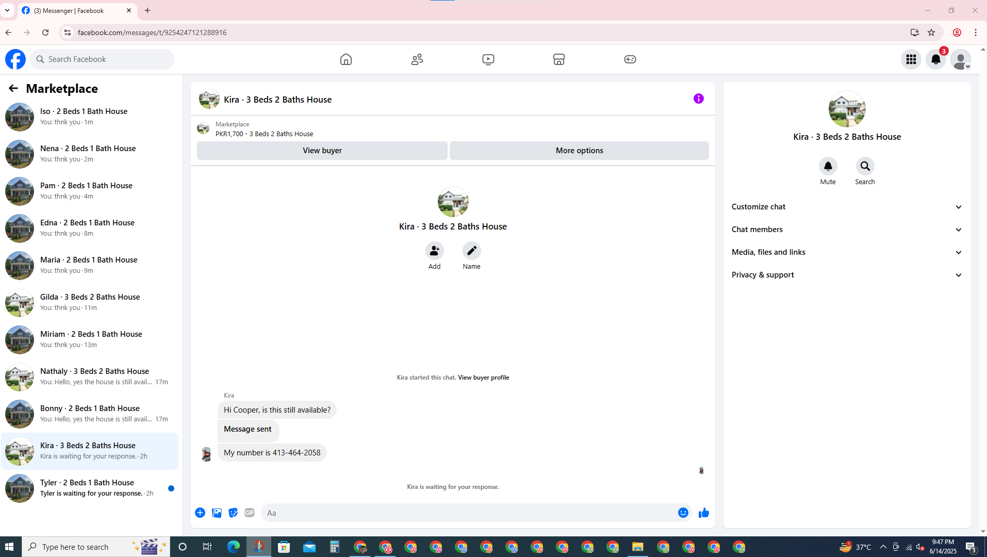Open the Gilda 3 Beds 2 Baths House chat

(x=90, y=302)
